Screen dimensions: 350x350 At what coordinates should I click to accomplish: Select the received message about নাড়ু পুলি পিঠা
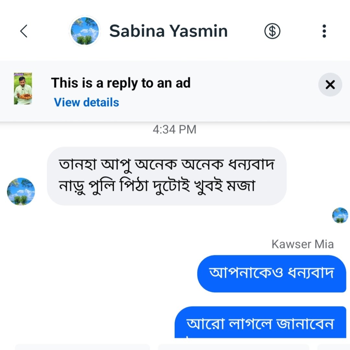tap(167, 176)
